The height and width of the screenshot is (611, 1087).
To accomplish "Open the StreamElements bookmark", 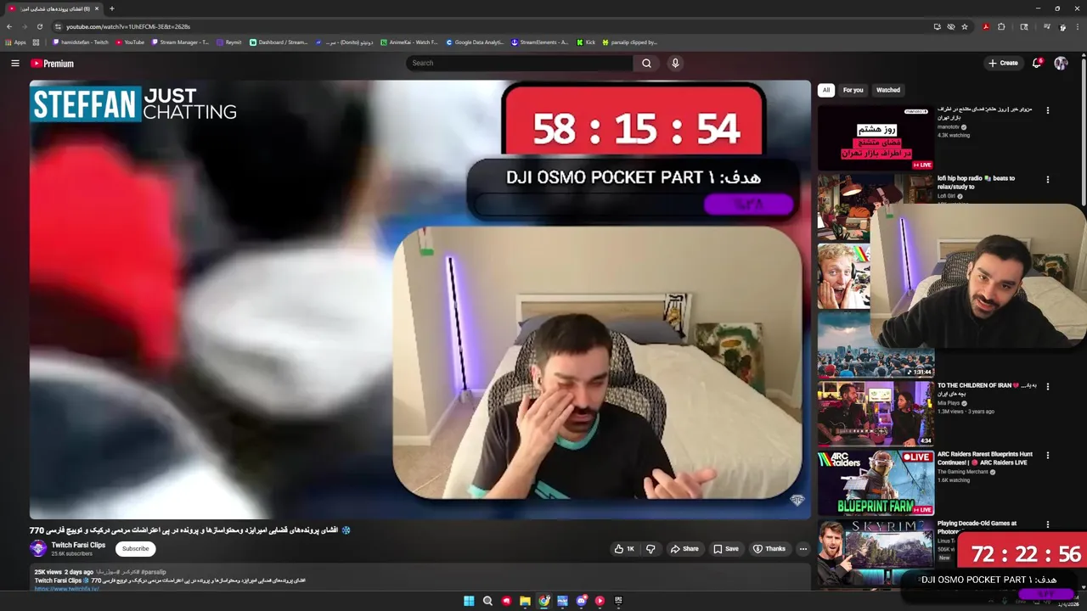I will [x=540, y=42].
